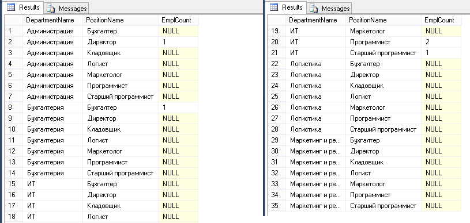Select EmplCount column header in right grid

441,20
